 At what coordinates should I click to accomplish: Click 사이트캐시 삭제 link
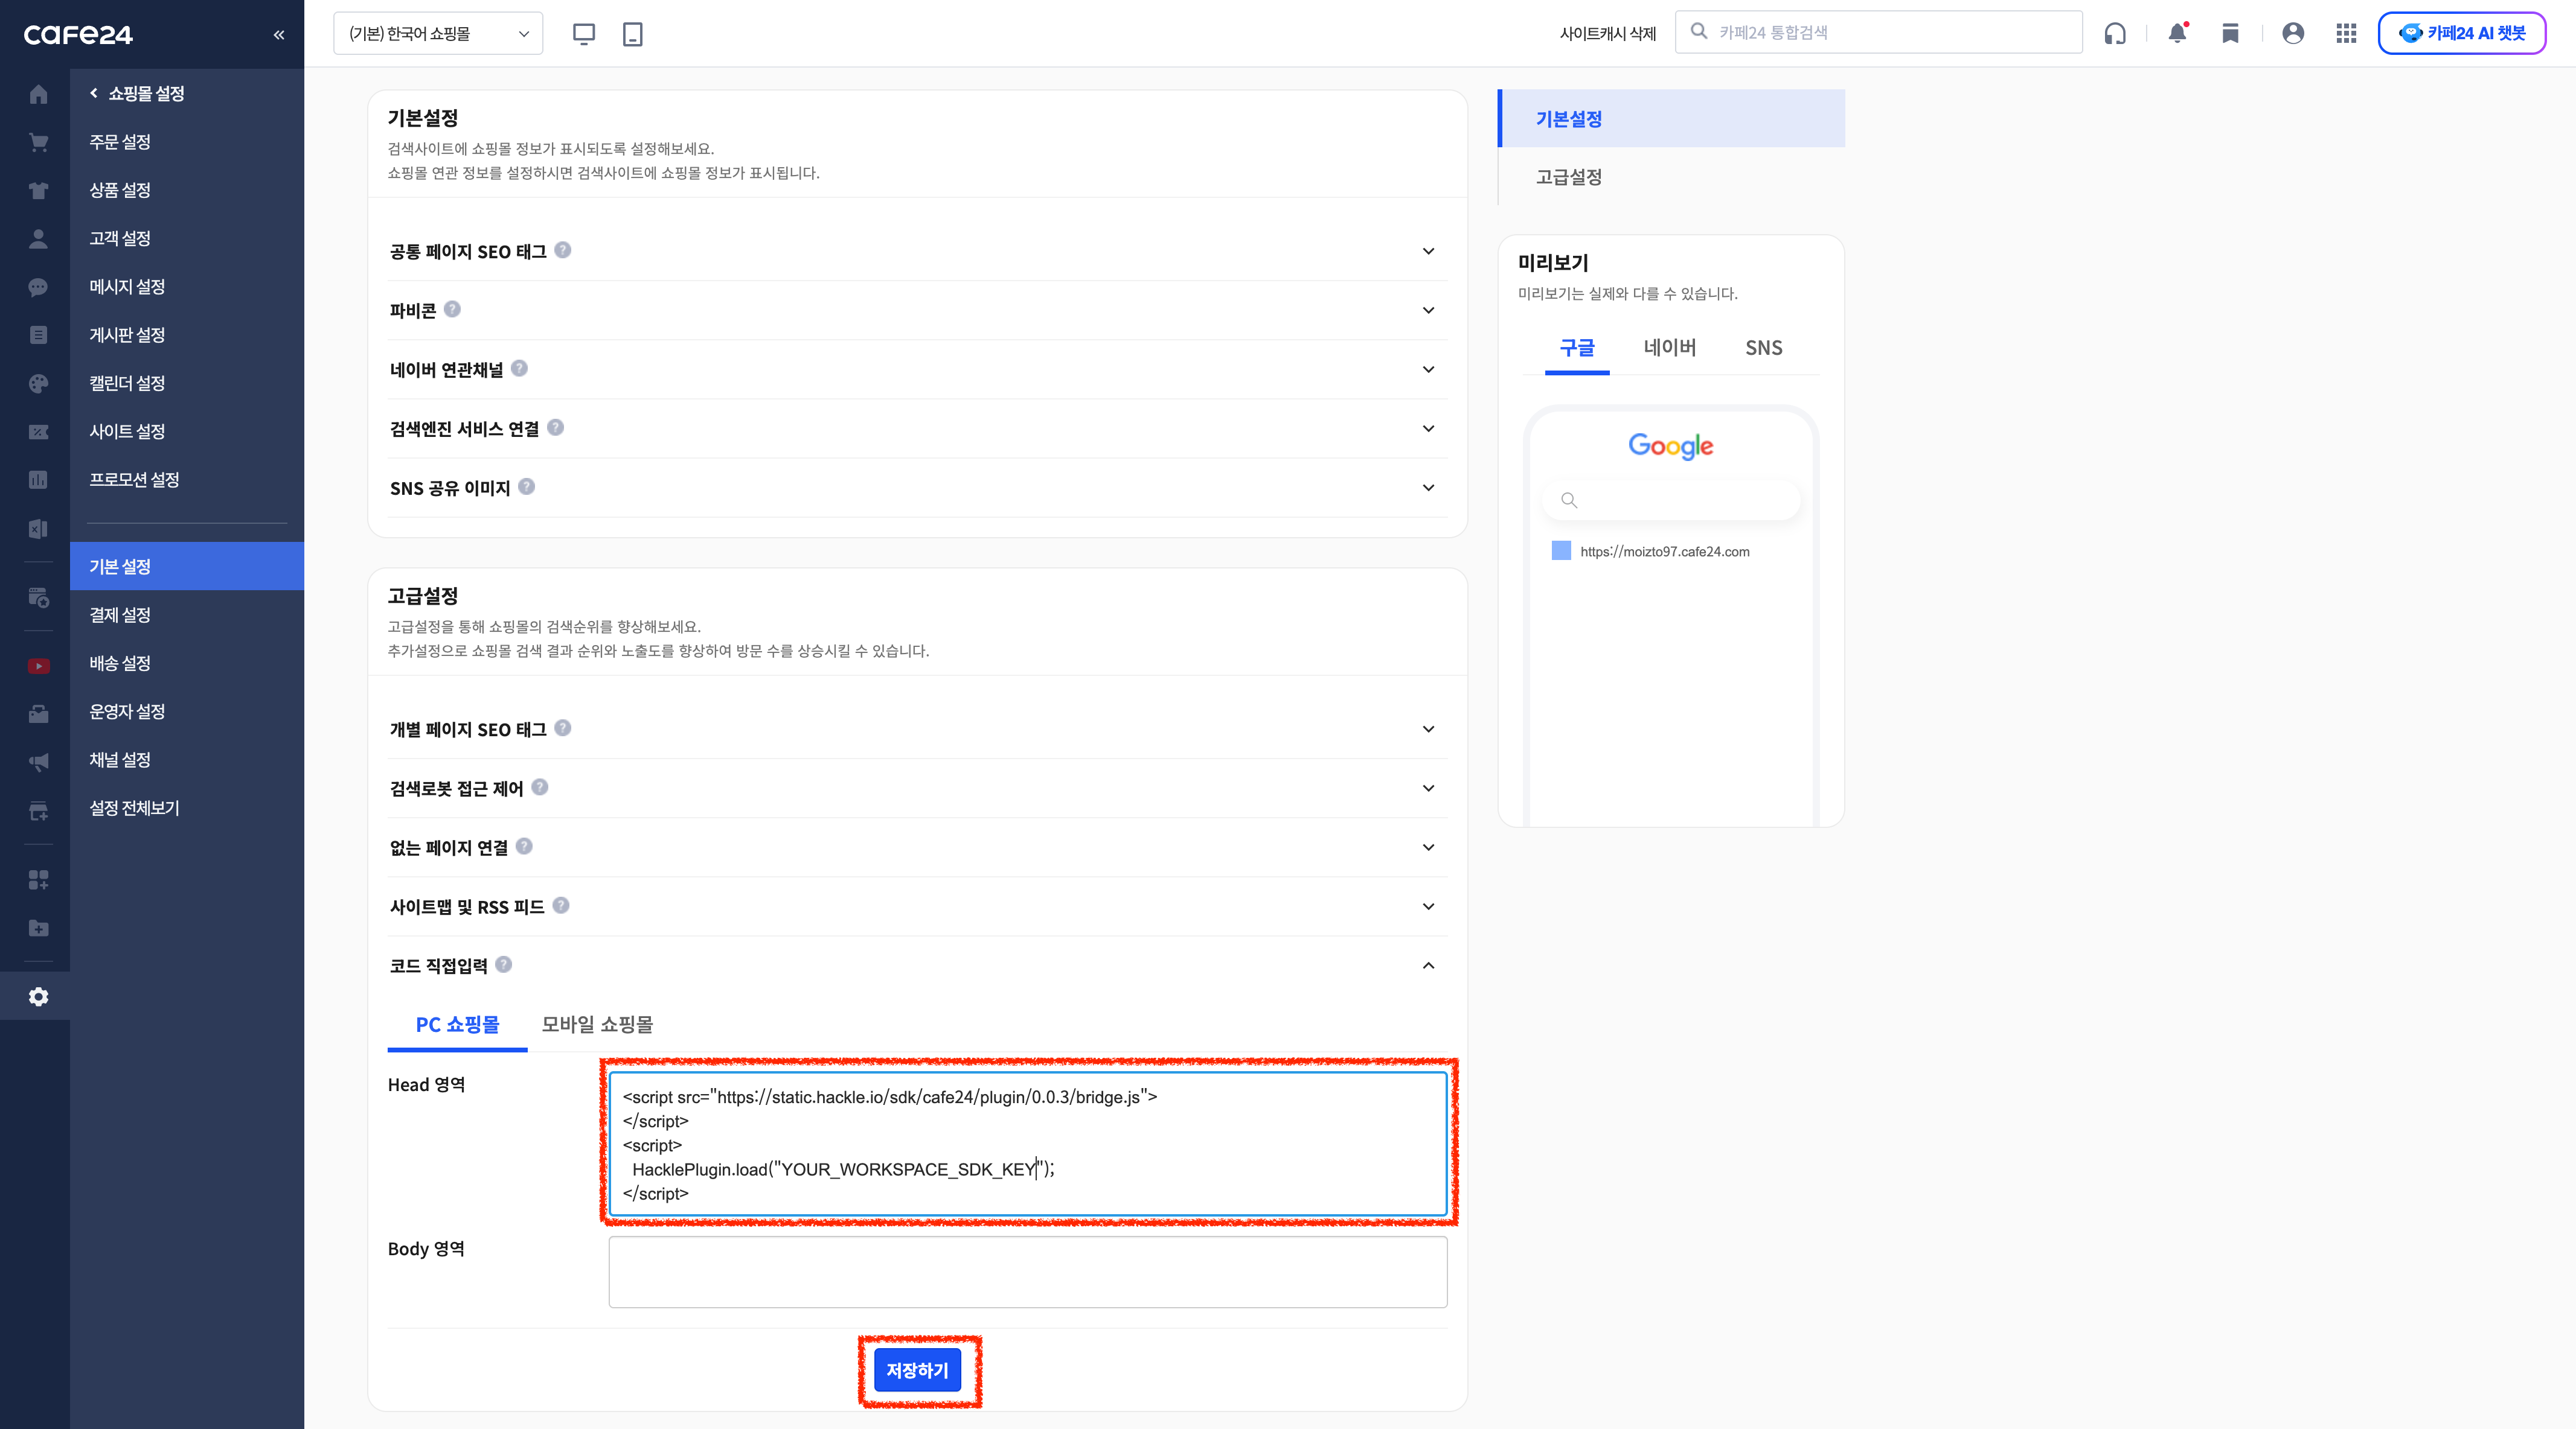pos(1608,33)
